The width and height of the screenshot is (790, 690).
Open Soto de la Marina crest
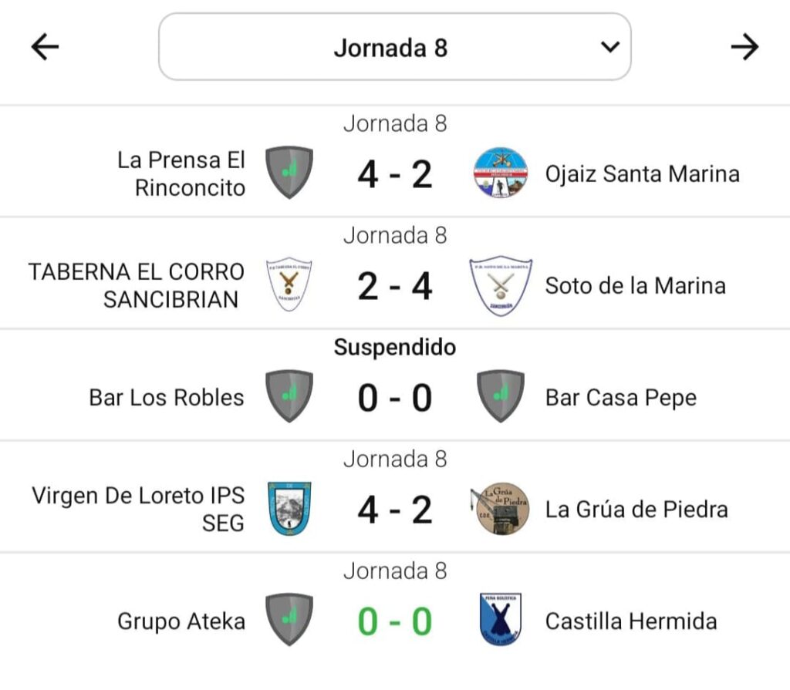(x=501, y=286)
